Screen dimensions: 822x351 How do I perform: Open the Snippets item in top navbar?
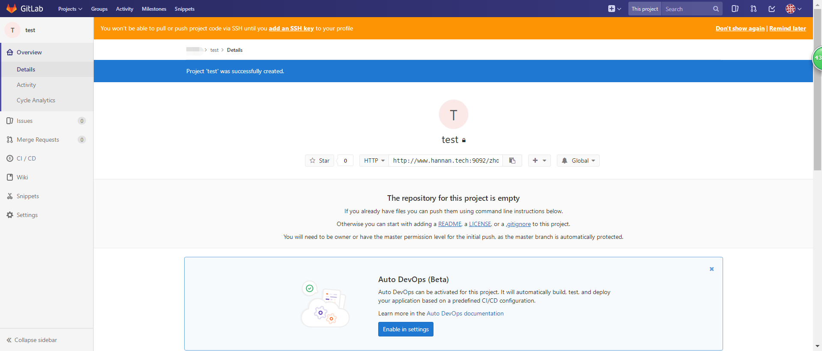pos(185,9)
